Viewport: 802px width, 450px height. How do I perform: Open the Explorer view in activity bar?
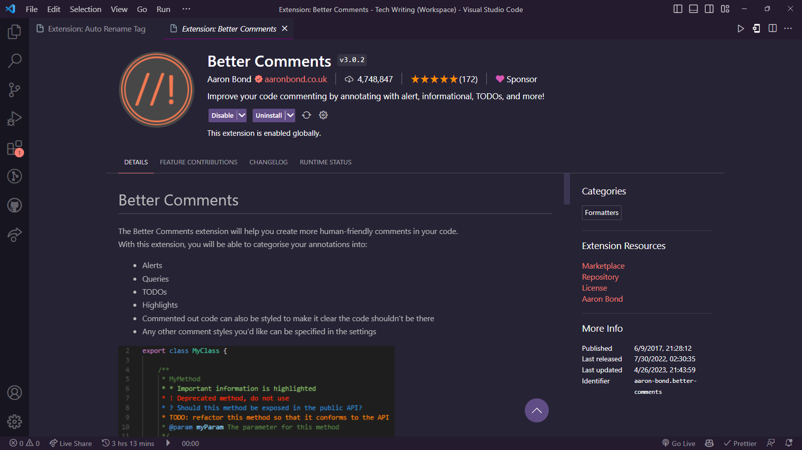tap(15, 32)
